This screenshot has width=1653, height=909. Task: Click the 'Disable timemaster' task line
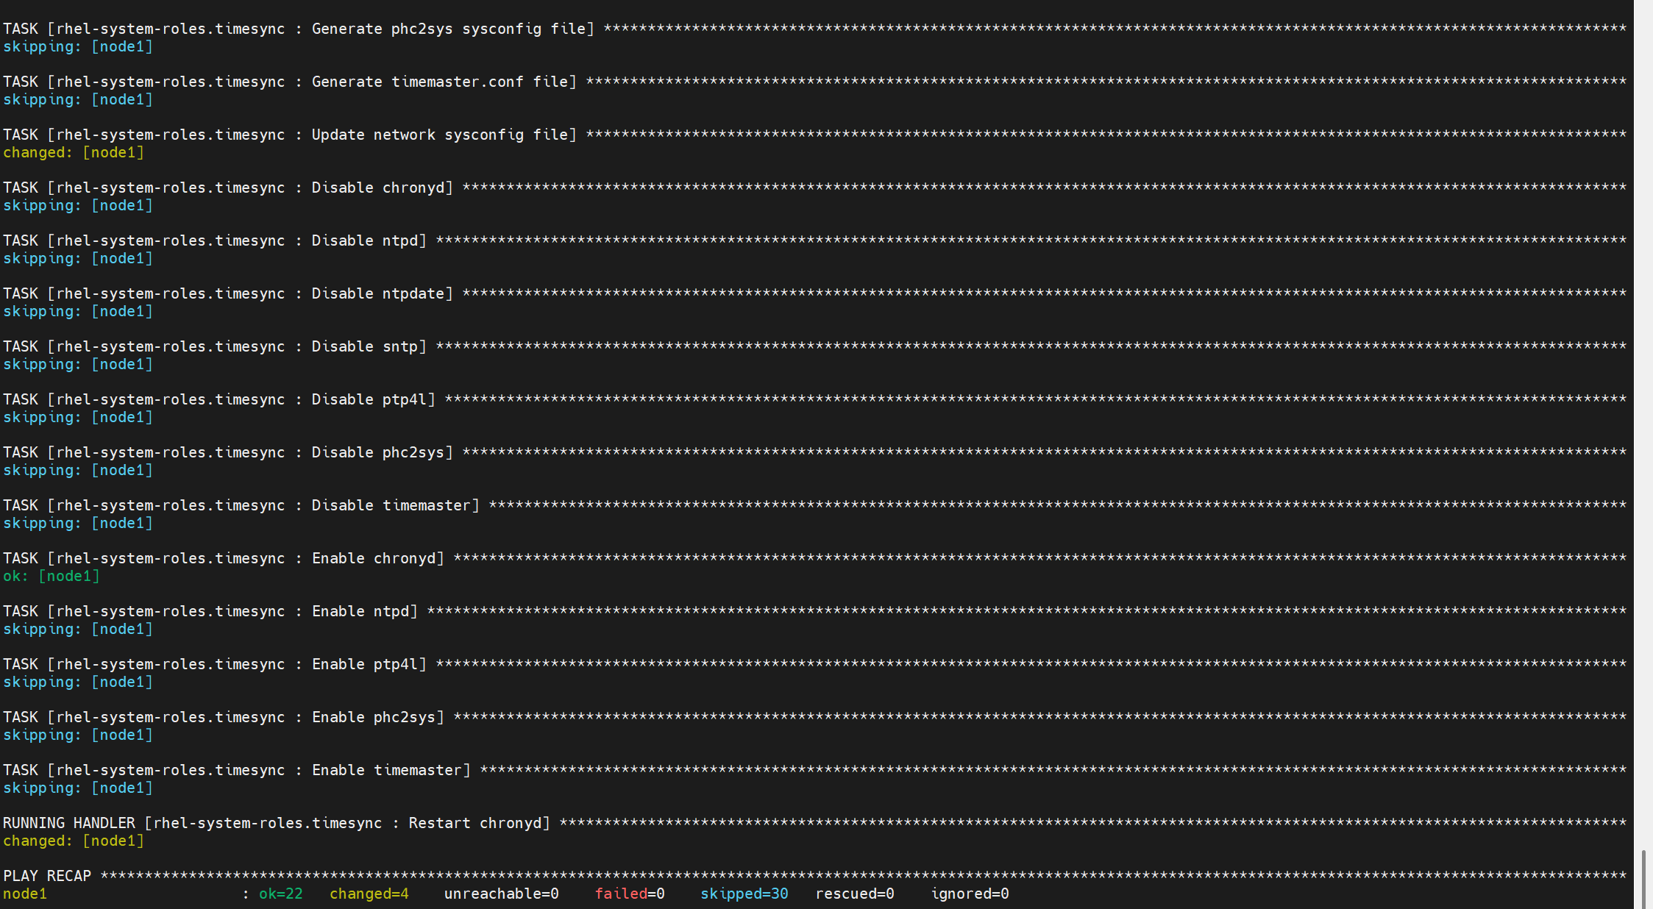815,505
